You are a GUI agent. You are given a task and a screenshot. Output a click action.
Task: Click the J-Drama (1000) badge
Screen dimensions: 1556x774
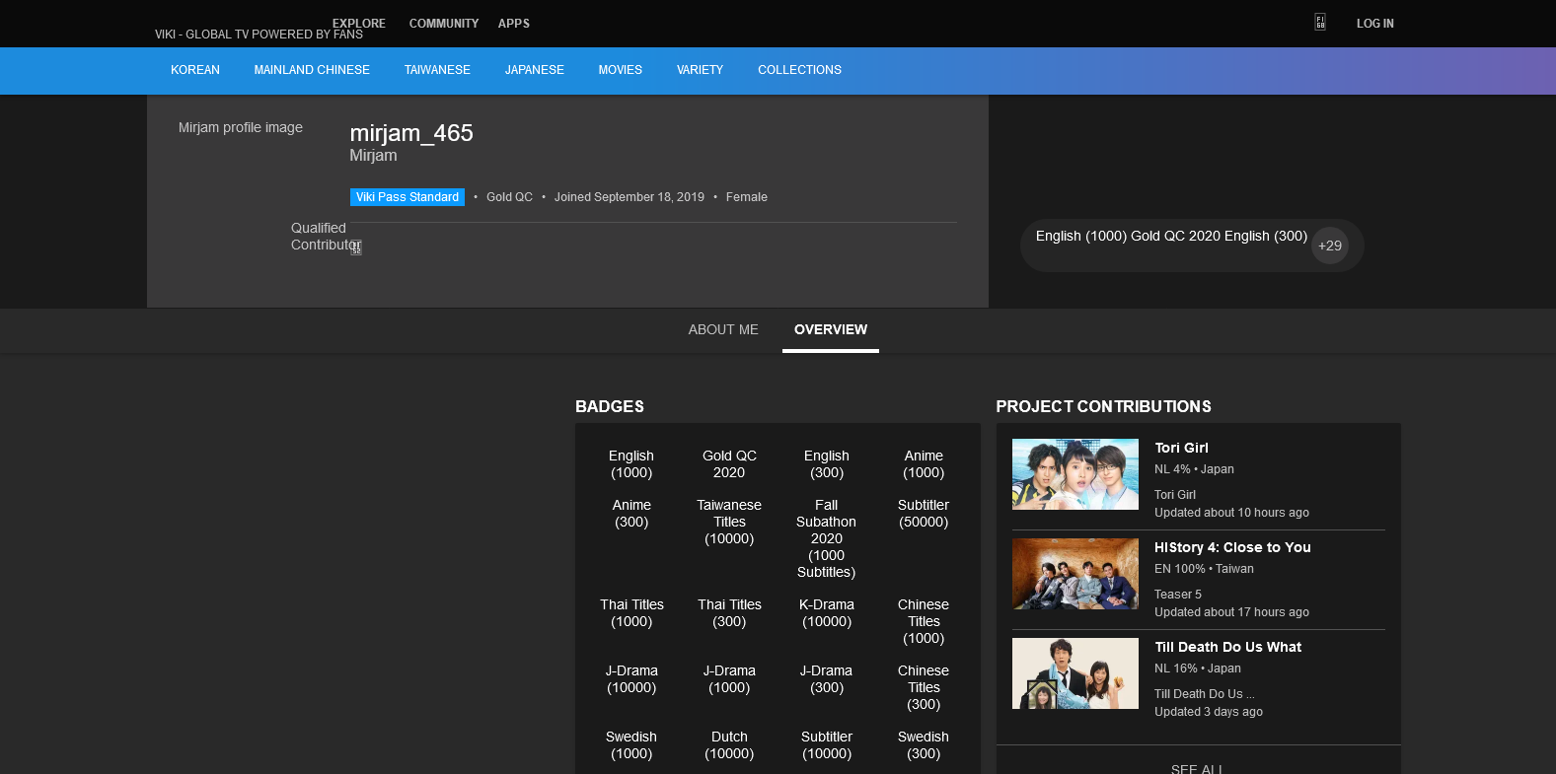(x=729, y=679)
